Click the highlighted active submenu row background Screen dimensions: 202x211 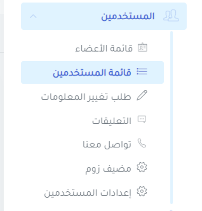[92, 72]
